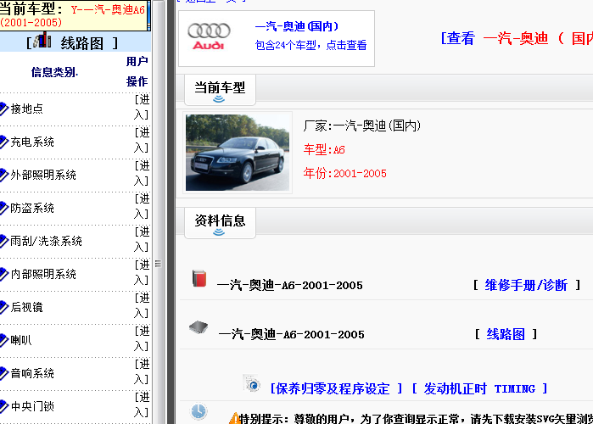Click the 信息类别 column header

[54, 72]
